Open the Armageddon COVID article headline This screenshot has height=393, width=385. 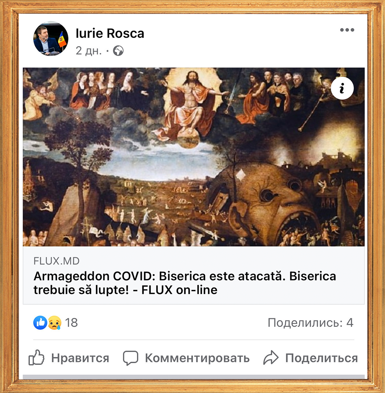185,283
